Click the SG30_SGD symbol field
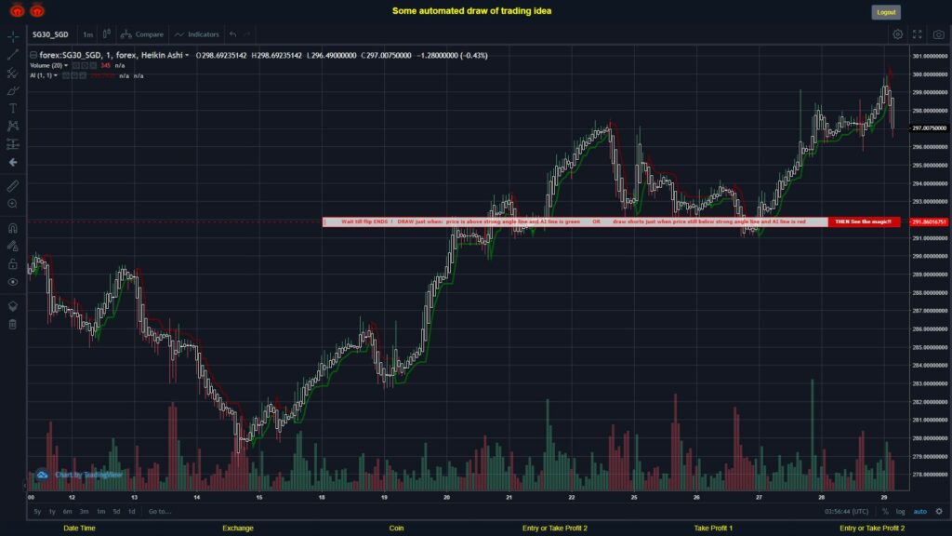This screenshot has height=536, width=952. click(x=51, y=34)
